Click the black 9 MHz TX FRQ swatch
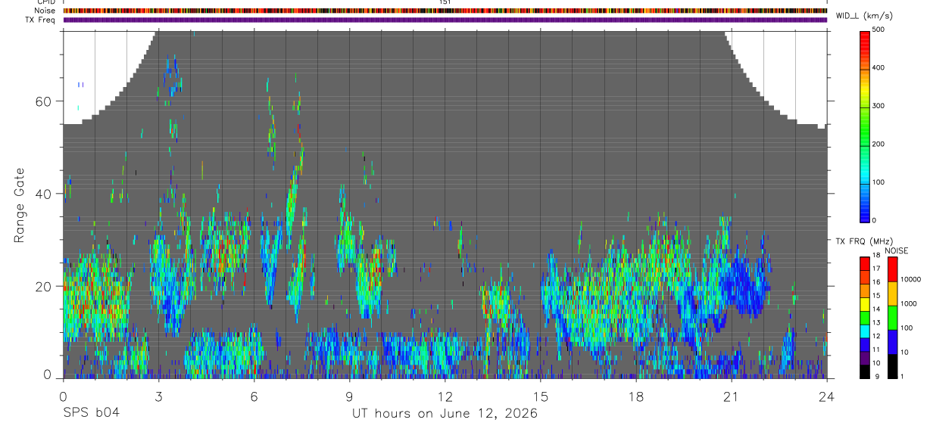 pos(864,372)
